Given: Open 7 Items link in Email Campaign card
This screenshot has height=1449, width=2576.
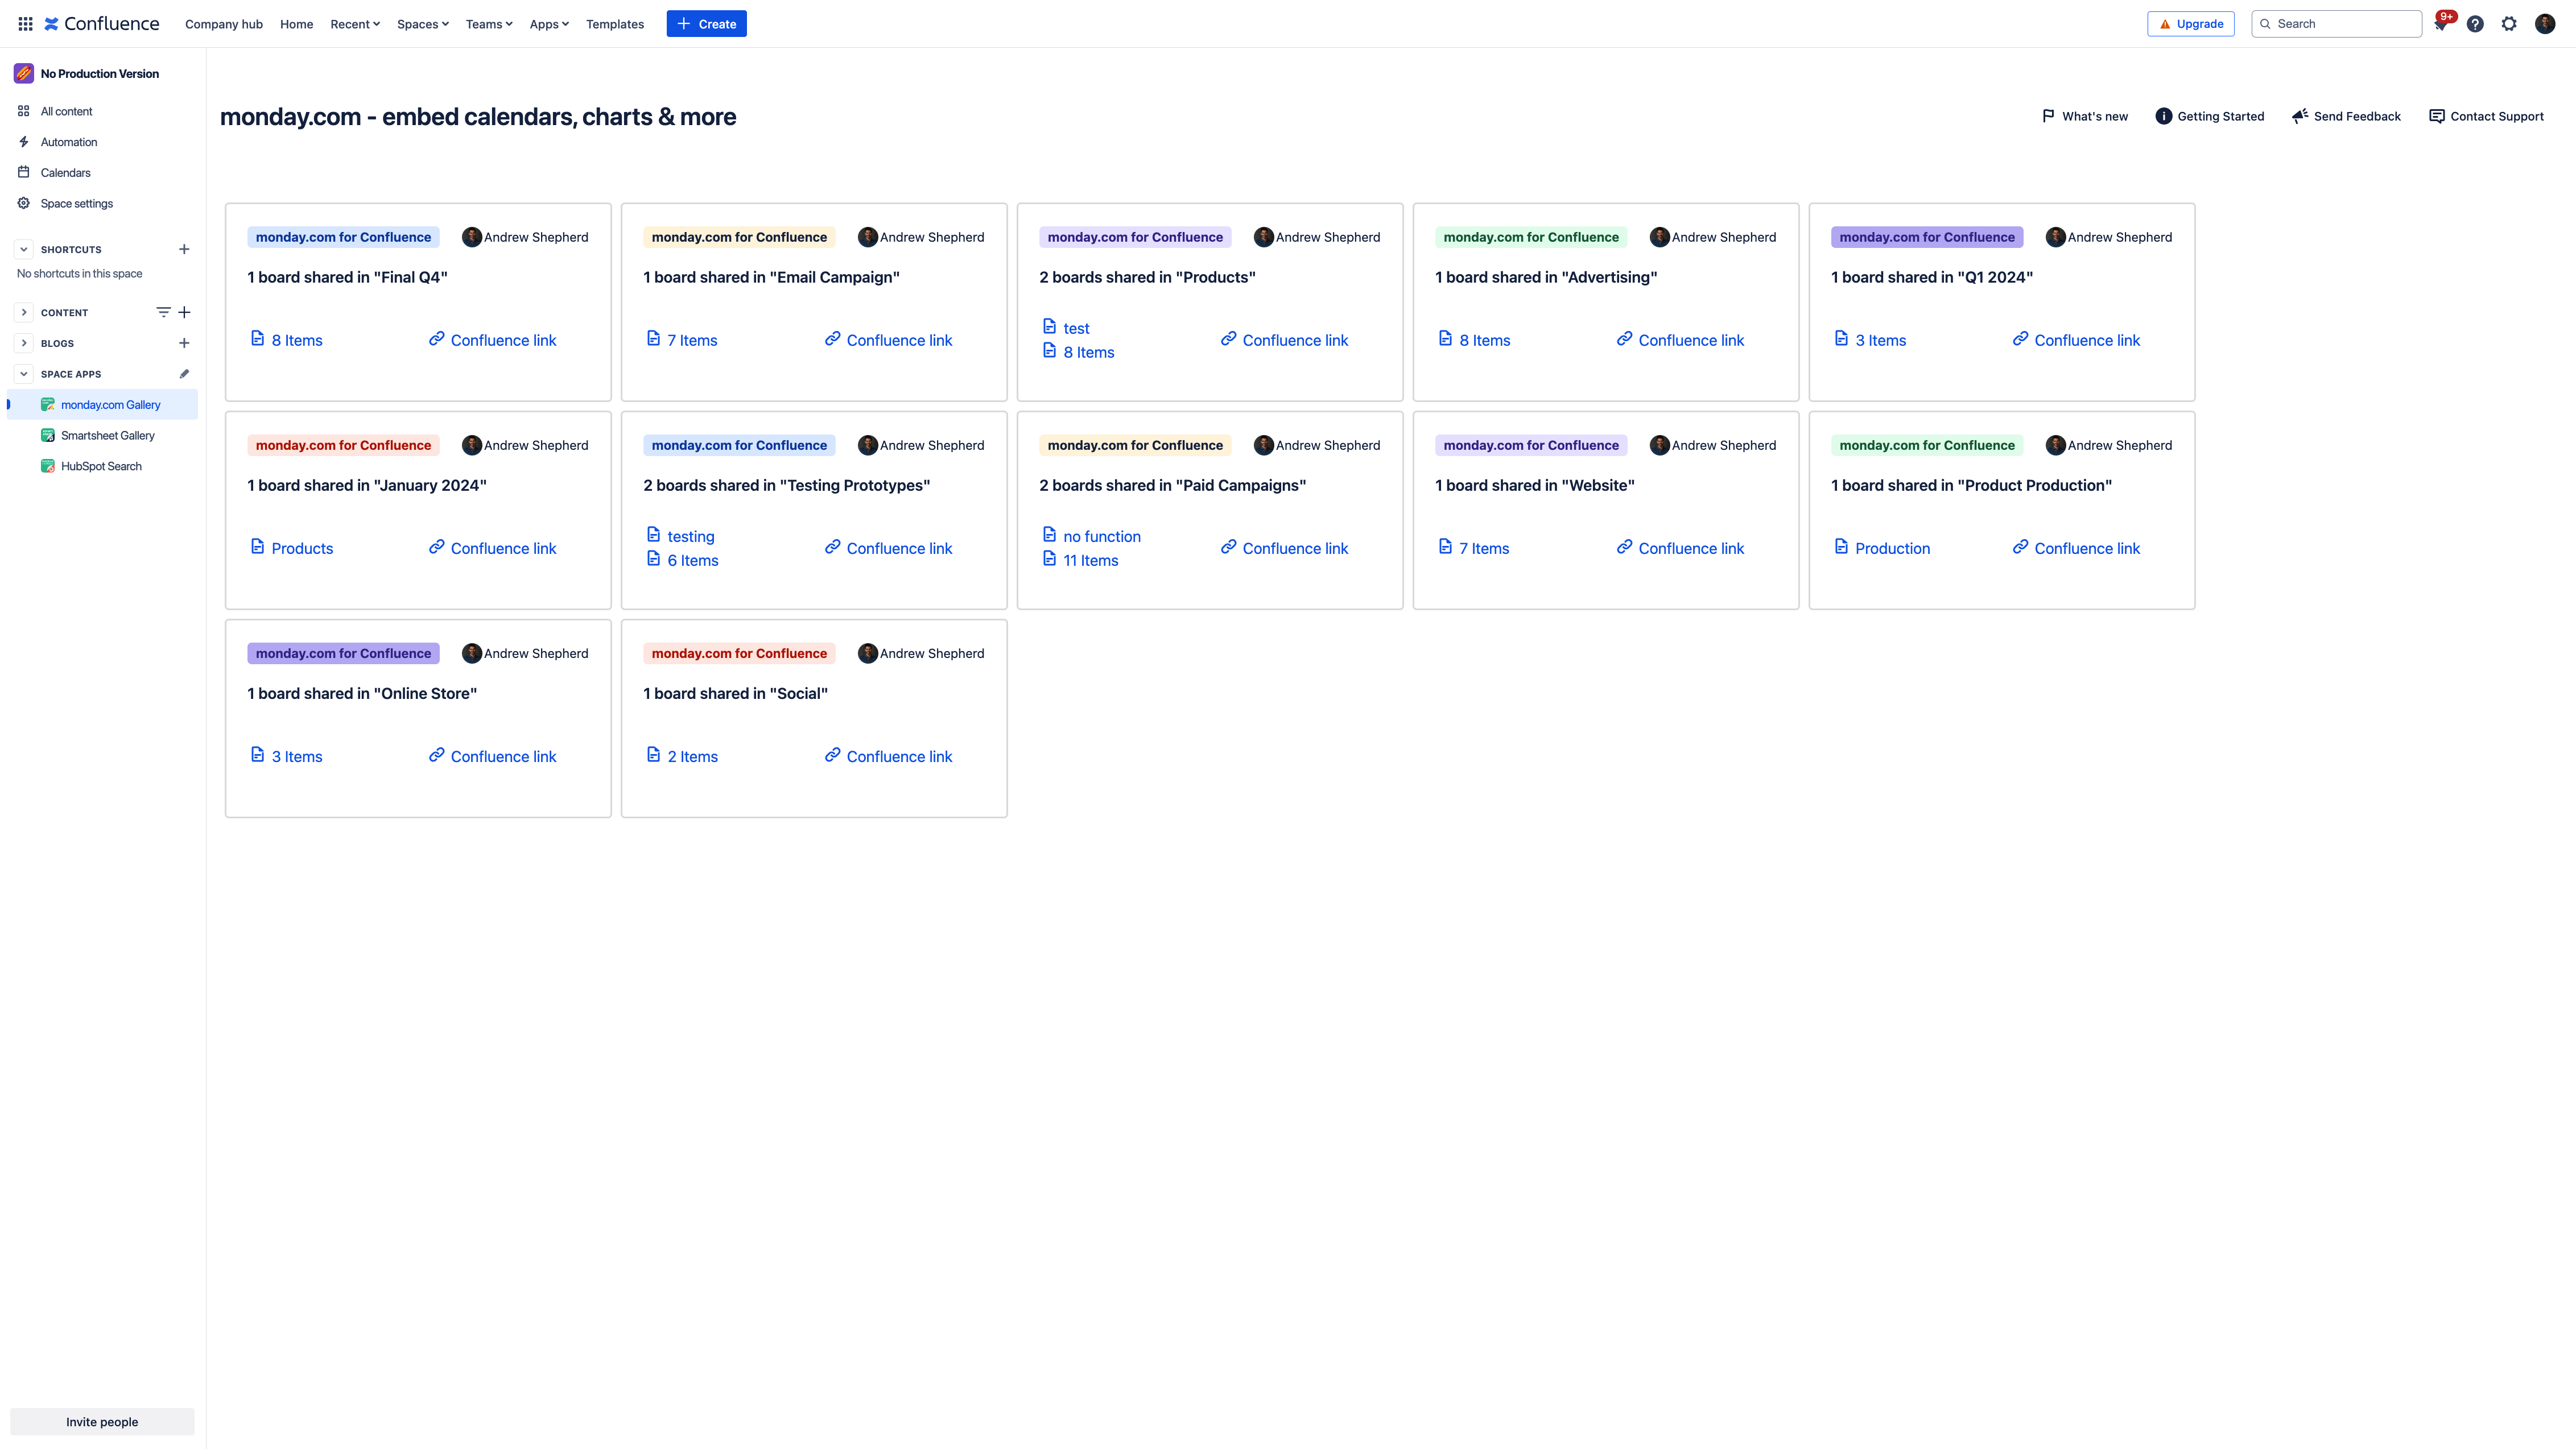Looking at the screenshot, I should pos(692,340).
